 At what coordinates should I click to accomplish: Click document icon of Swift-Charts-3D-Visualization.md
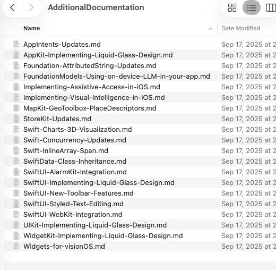[x=16, y=129]
